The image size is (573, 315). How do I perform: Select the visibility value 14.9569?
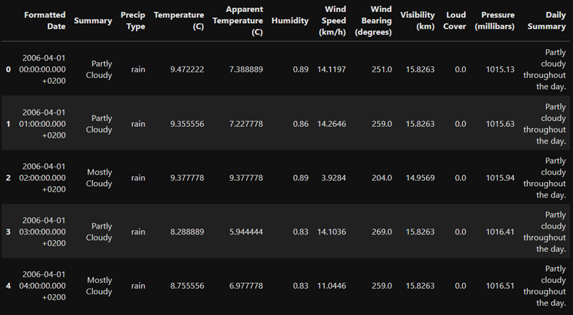coord(417,178)
